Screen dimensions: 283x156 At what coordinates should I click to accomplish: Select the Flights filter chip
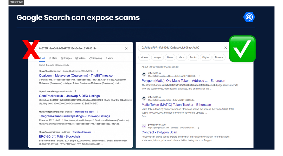[x=205, y=57]
